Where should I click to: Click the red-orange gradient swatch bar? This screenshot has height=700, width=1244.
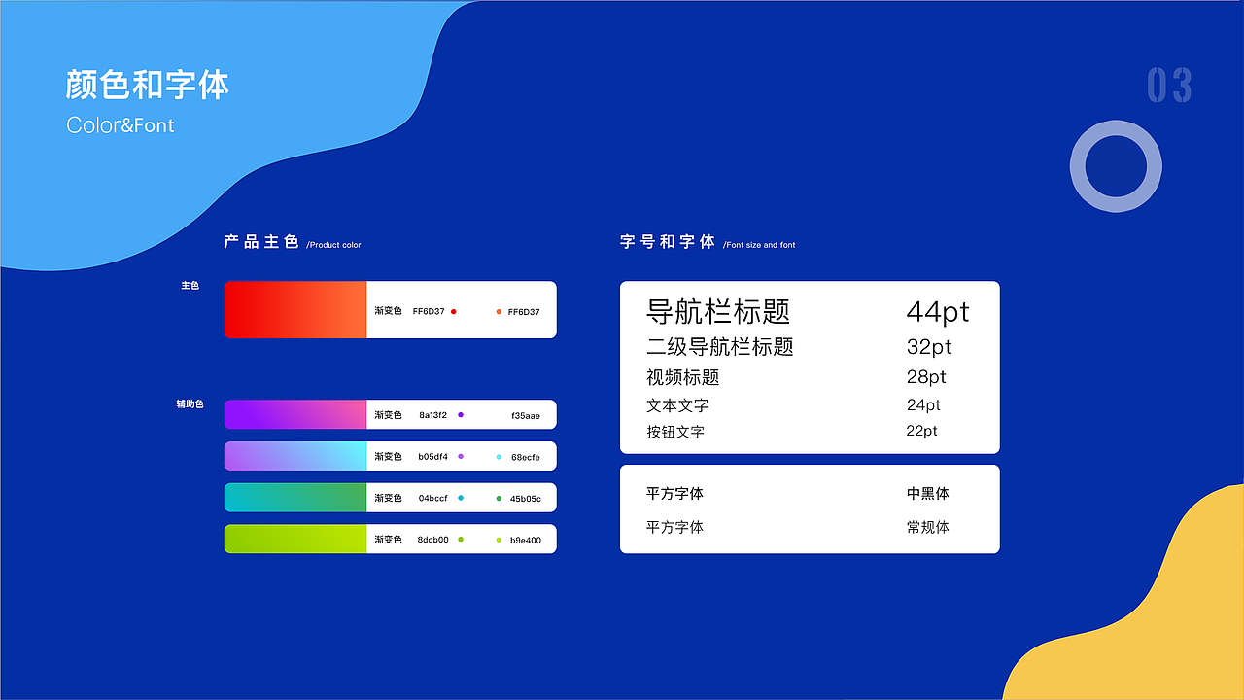(x=294, y=309)
